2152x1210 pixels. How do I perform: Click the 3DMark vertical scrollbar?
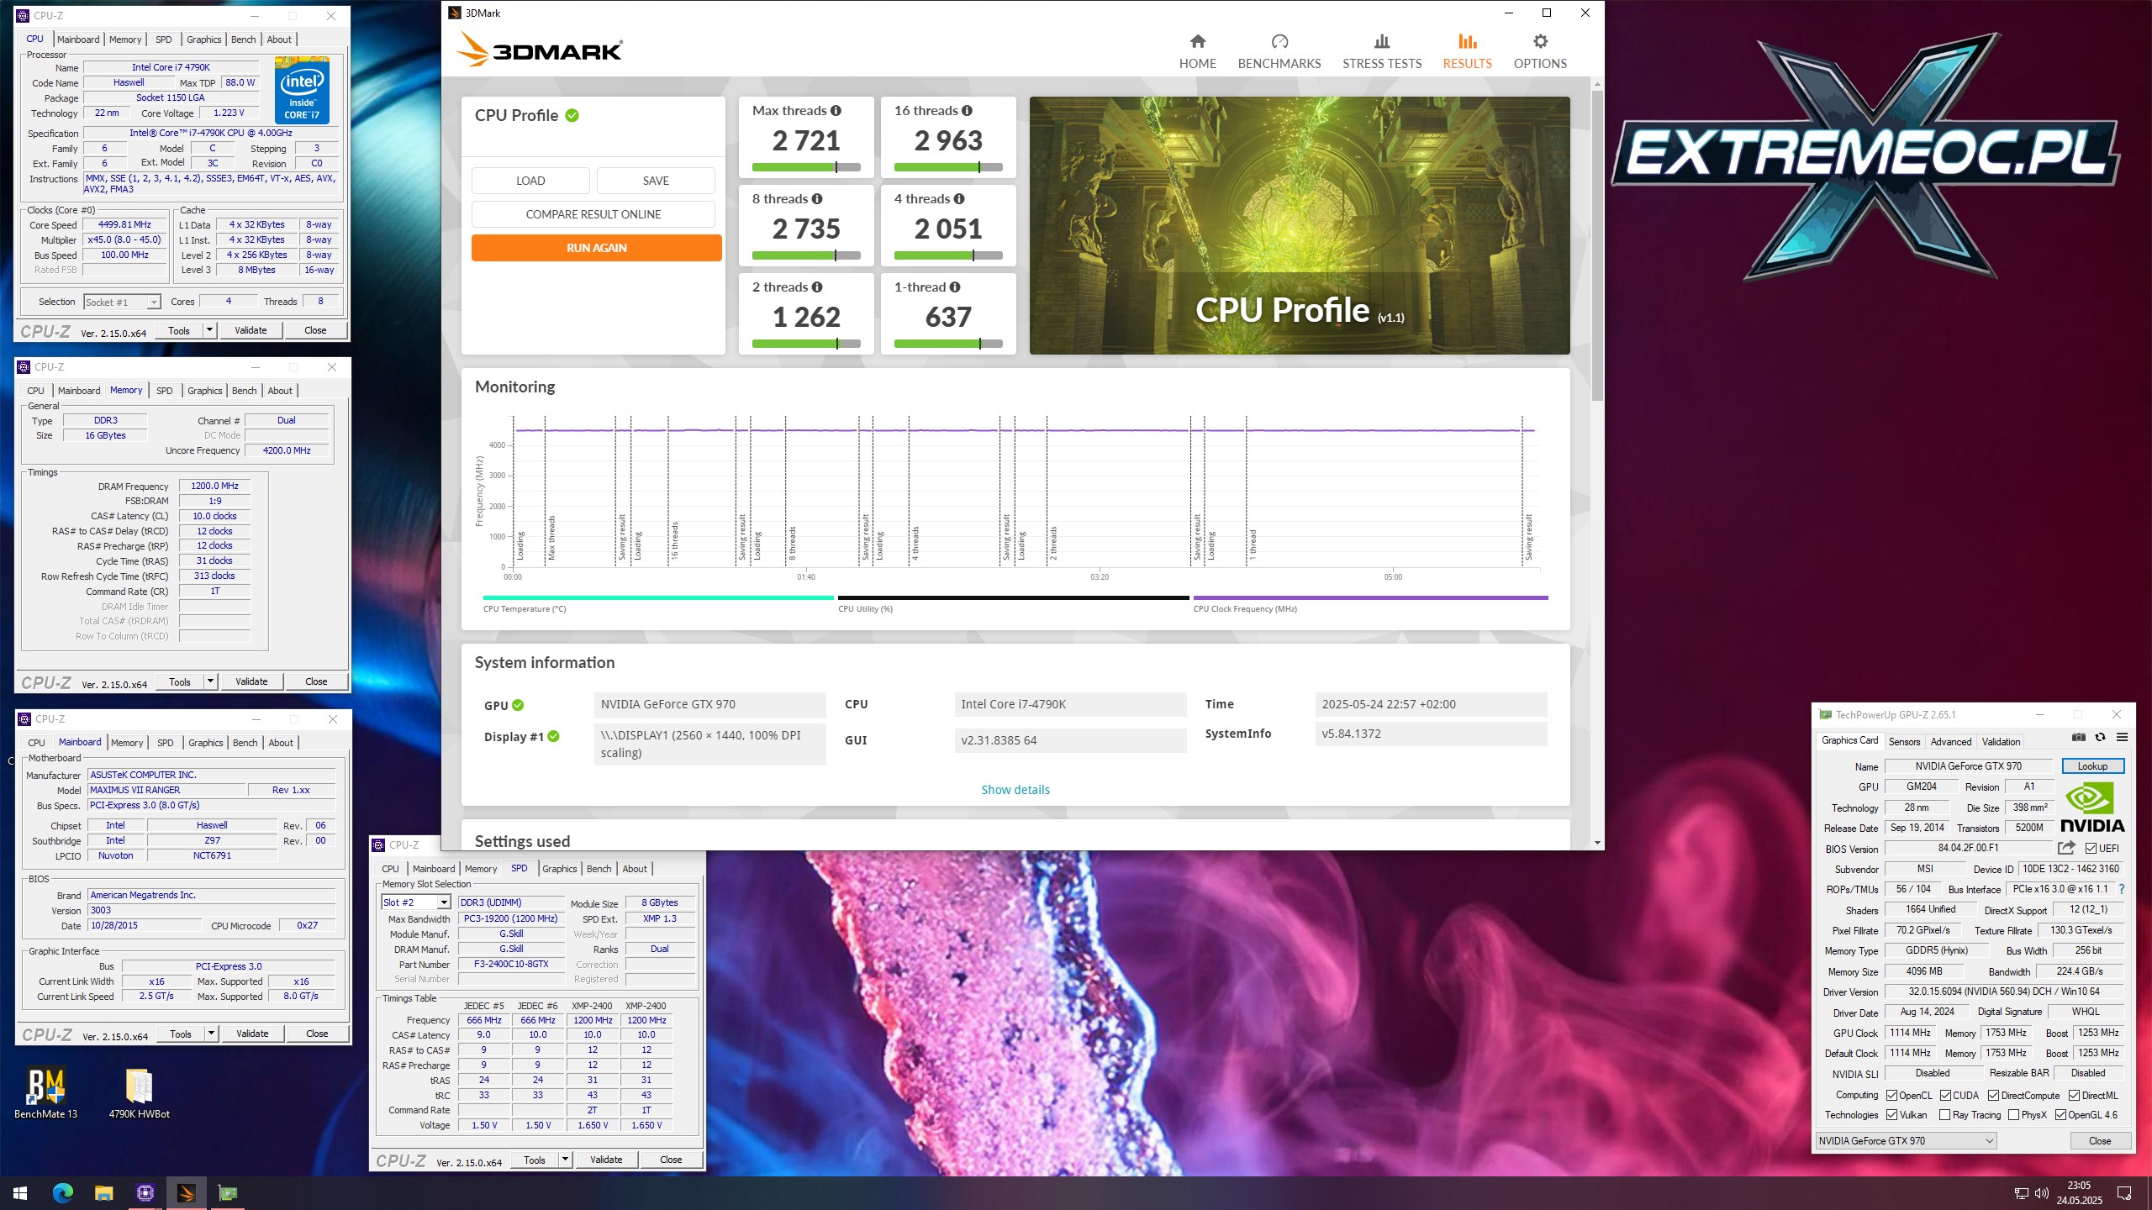coord(1596,244)
